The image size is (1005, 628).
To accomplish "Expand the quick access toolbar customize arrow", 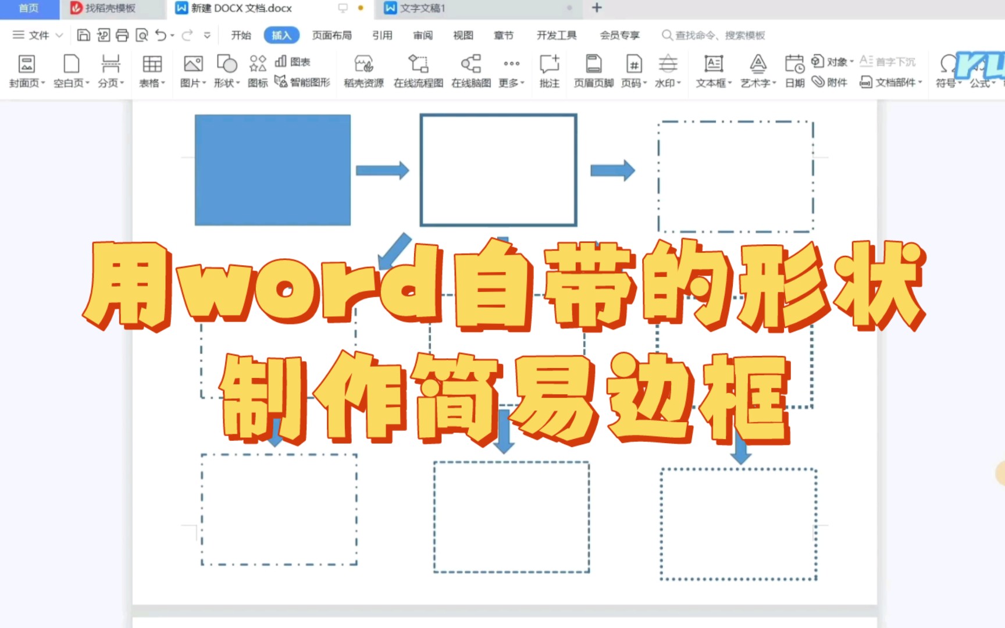I will 207,35.
